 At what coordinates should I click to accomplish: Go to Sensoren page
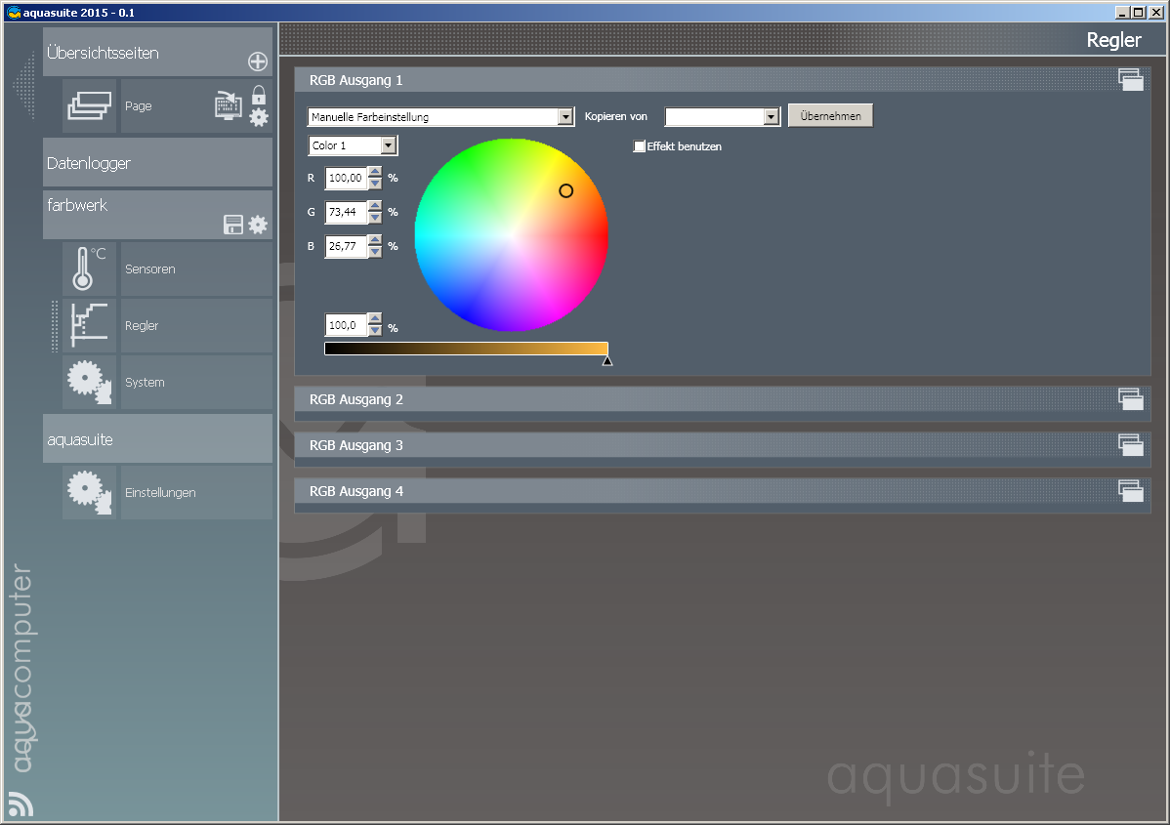(196, 268)
